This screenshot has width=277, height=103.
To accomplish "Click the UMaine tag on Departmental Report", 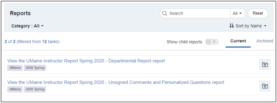I will [x=15, y=68].
